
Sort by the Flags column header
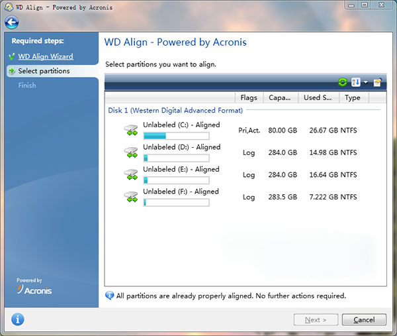click(x=249, y=97)
